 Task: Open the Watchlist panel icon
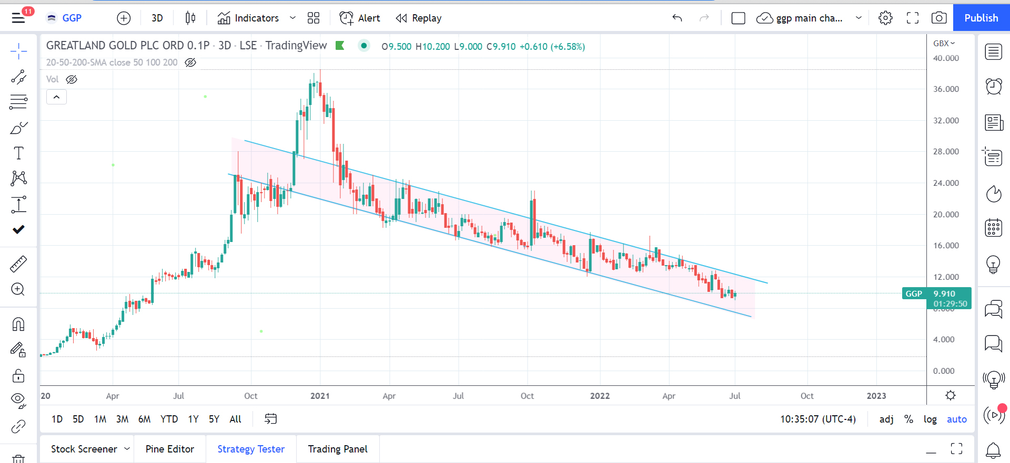click(994, 52)
